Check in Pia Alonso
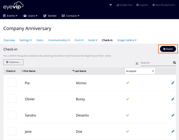179x140 pixels. (x=12, y=83)
